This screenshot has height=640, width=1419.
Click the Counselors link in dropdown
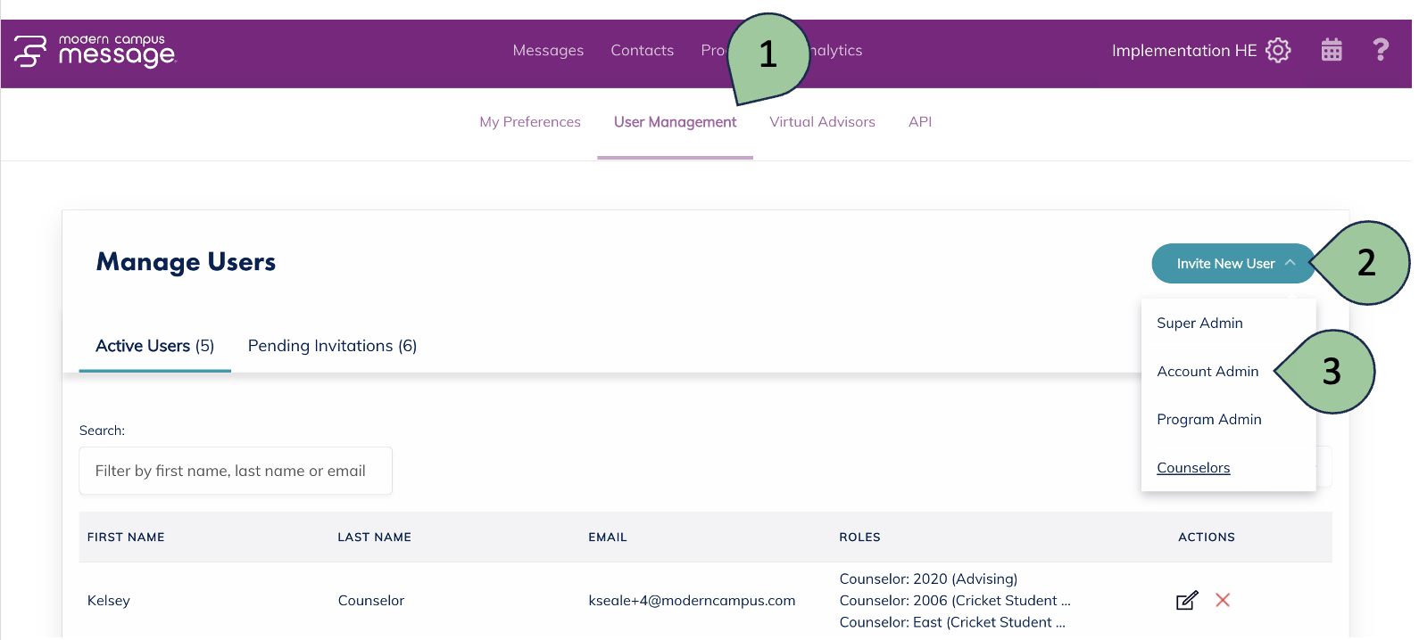pos(1193,468)
